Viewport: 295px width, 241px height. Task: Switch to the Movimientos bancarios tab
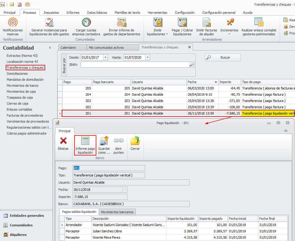pyautogui.click(x=117, y=212)
